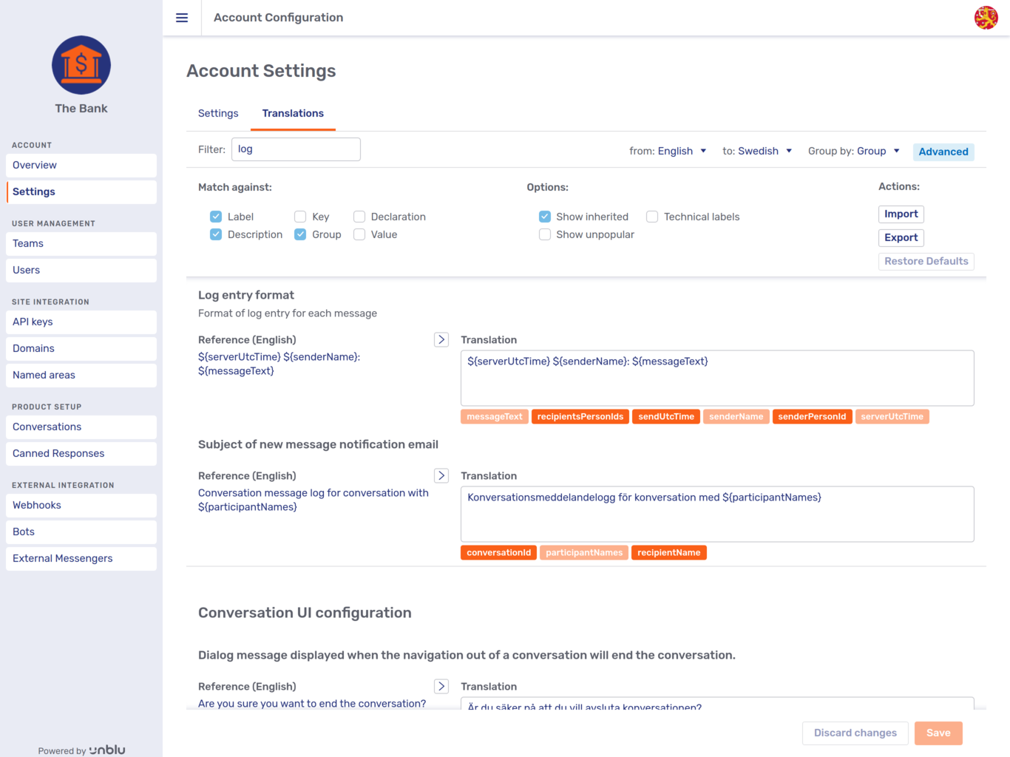
Task: Insert the senderPersonId parameter chip
Action: (812, 416)
